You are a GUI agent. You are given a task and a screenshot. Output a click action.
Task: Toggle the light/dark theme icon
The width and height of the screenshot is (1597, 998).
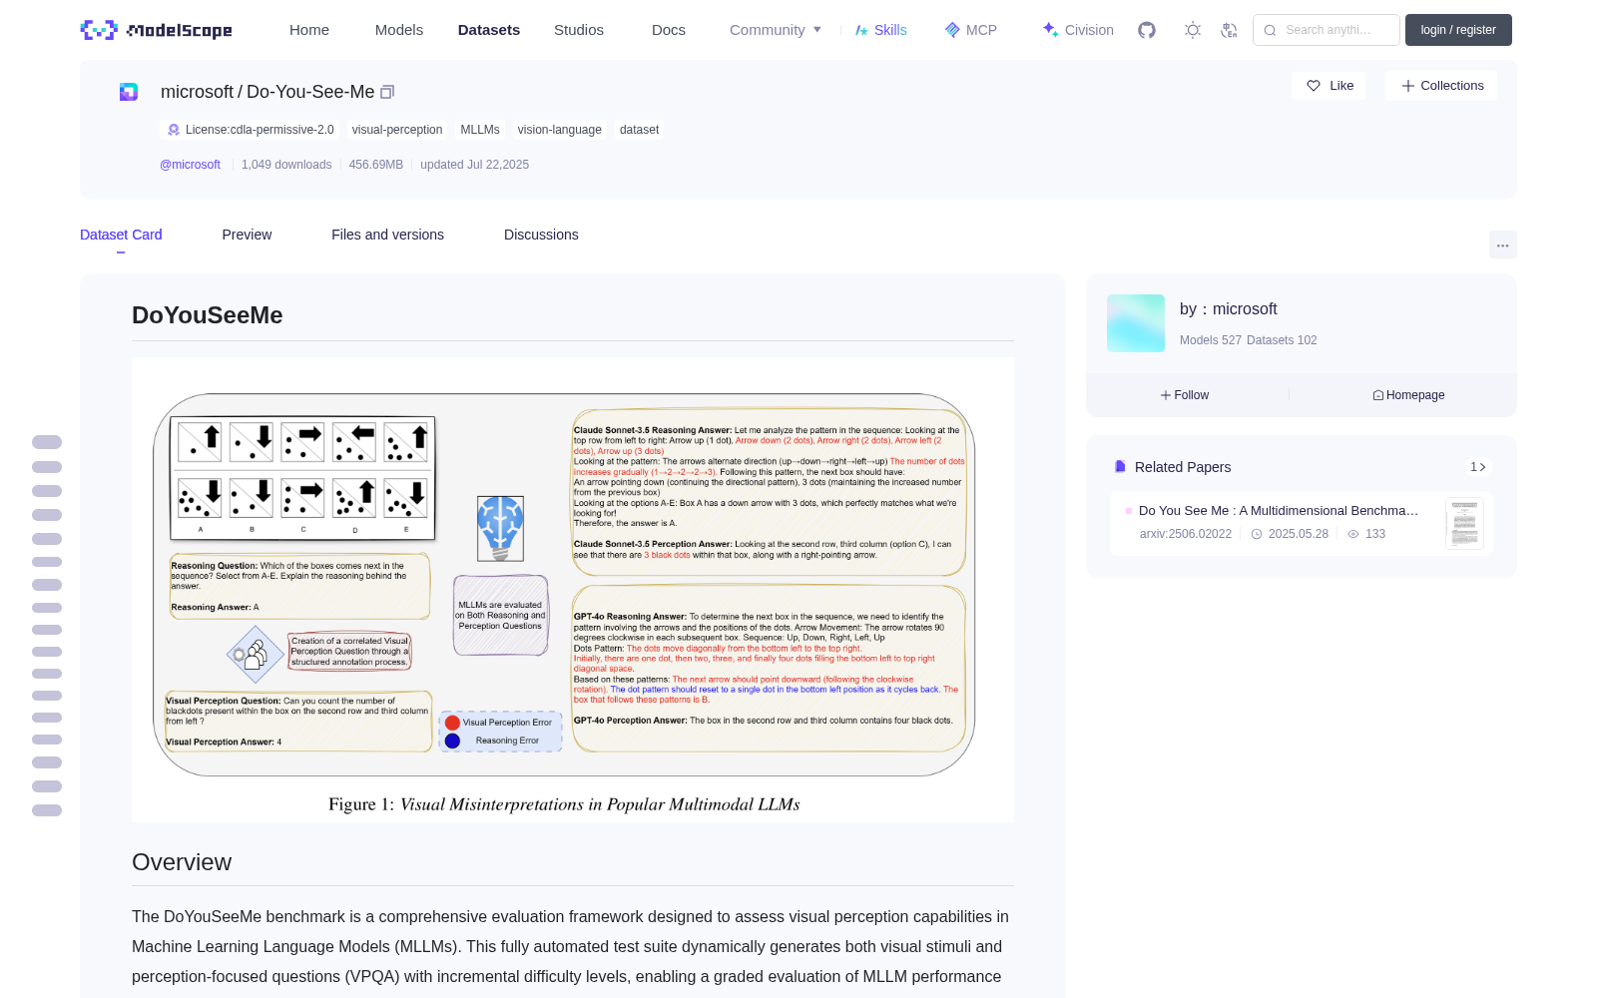coord(1193,30)
